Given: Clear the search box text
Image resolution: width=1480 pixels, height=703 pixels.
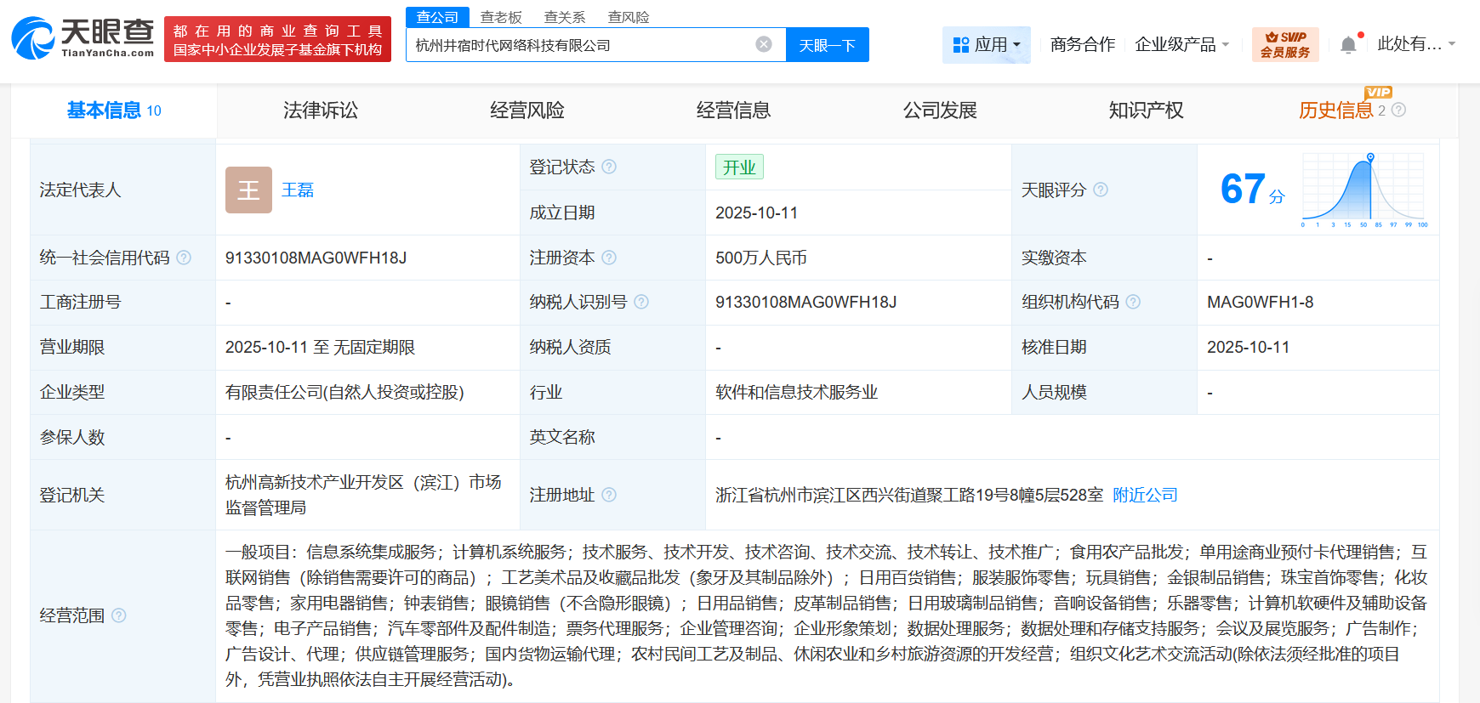Looking at the screenshot, I should tap(764, 44).
